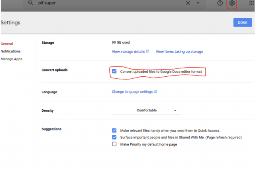Viewport: 255px width, 171px height.
Task: Click the external-link icon beside View storage details
Action: tap(147, 51)
